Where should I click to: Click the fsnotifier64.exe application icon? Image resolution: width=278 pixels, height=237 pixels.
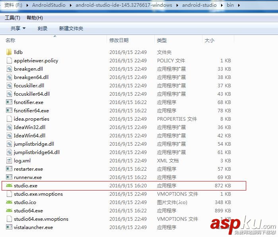click(x=9, y=110)
